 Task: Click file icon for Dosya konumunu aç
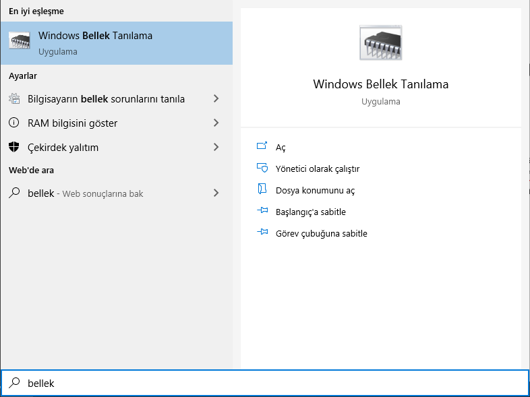[262, 189]
